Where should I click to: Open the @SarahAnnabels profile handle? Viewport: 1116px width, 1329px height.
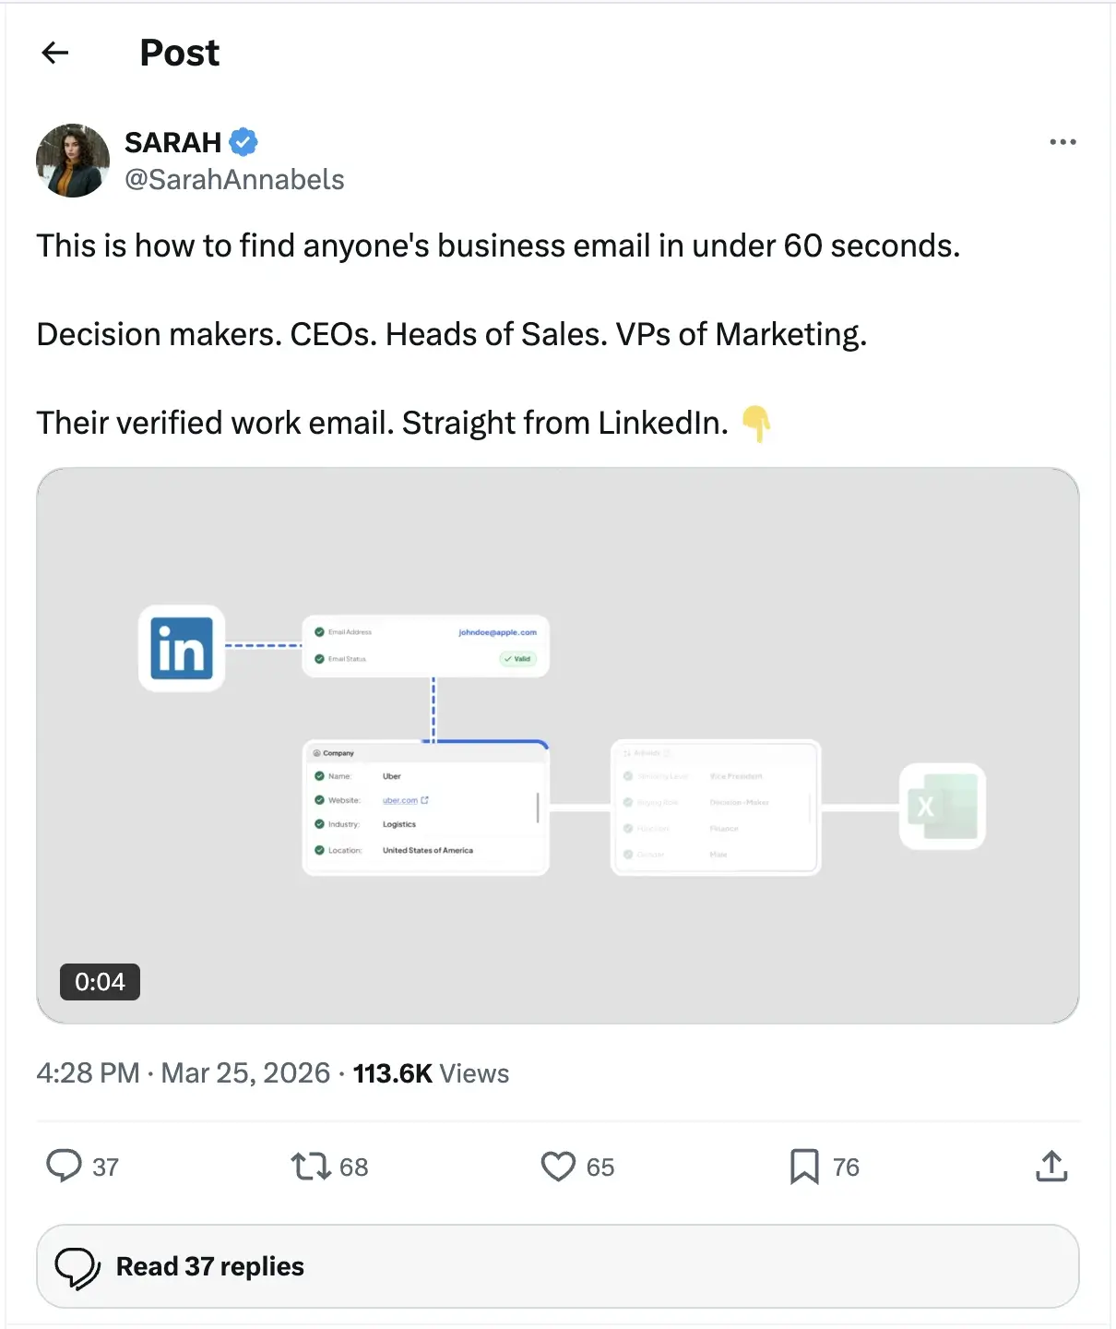[234, 179]
